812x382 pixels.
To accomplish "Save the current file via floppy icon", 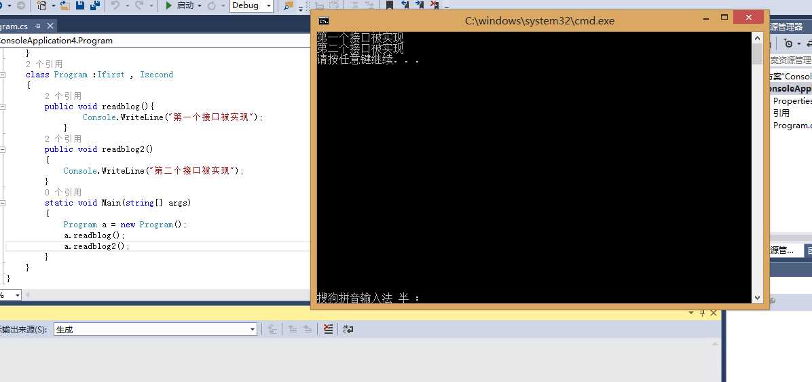I will pyautogui.click(x=80, y=5).
